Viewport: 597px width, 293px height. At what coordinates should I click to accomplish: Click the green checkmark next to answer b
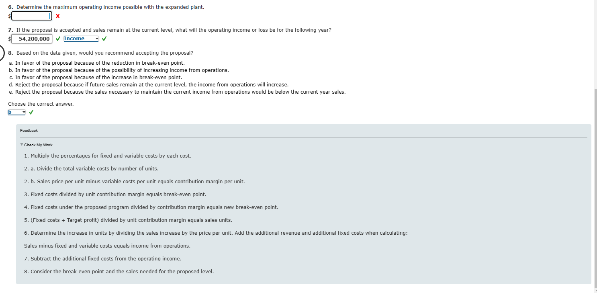pos(31,112)
